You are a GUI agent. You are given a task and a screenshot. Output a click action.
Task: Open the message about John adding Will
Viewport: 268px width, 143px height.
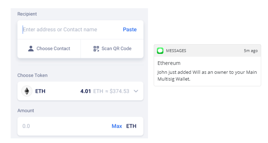[x=207, y=76]
